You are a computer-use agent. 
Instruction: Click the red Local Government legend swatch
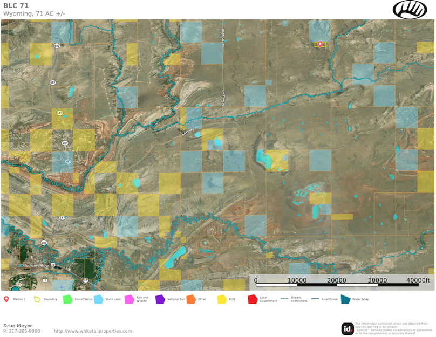click(x=252, y=299)
